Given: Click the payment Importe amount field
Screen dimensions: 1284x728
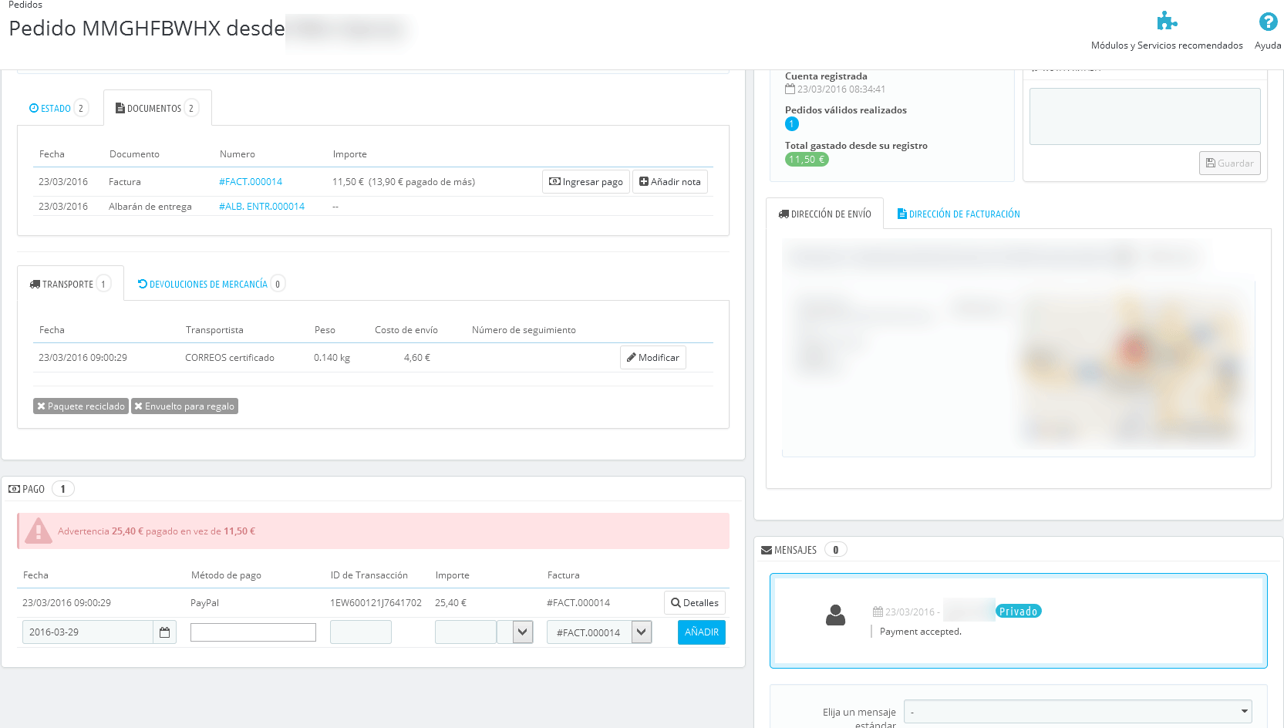Looking at the screenshot, I should coord(466,632).
